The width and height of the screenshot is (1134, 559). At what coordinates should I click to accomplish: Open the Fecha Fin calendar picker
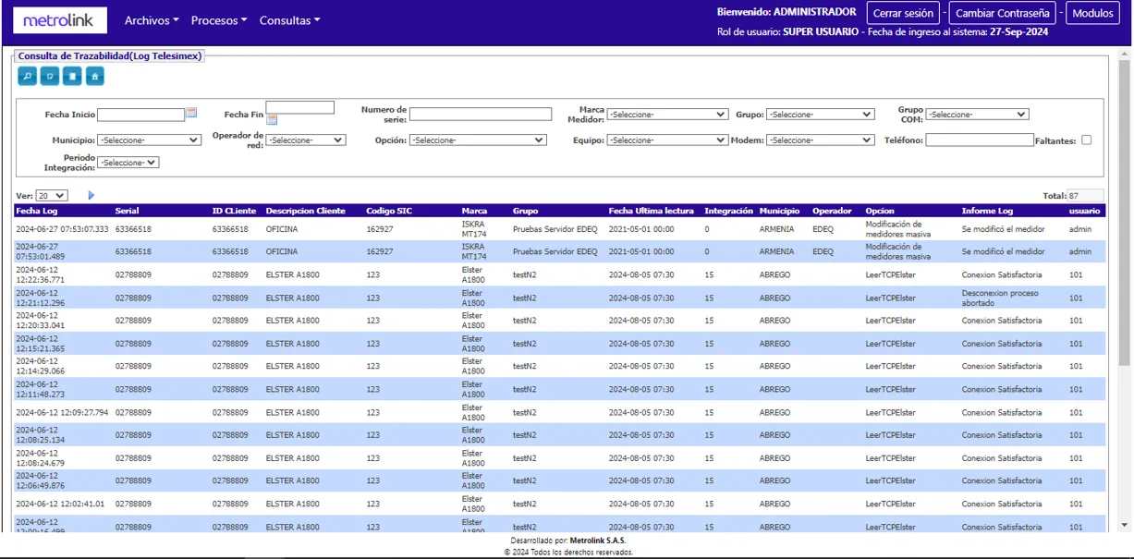272,120
